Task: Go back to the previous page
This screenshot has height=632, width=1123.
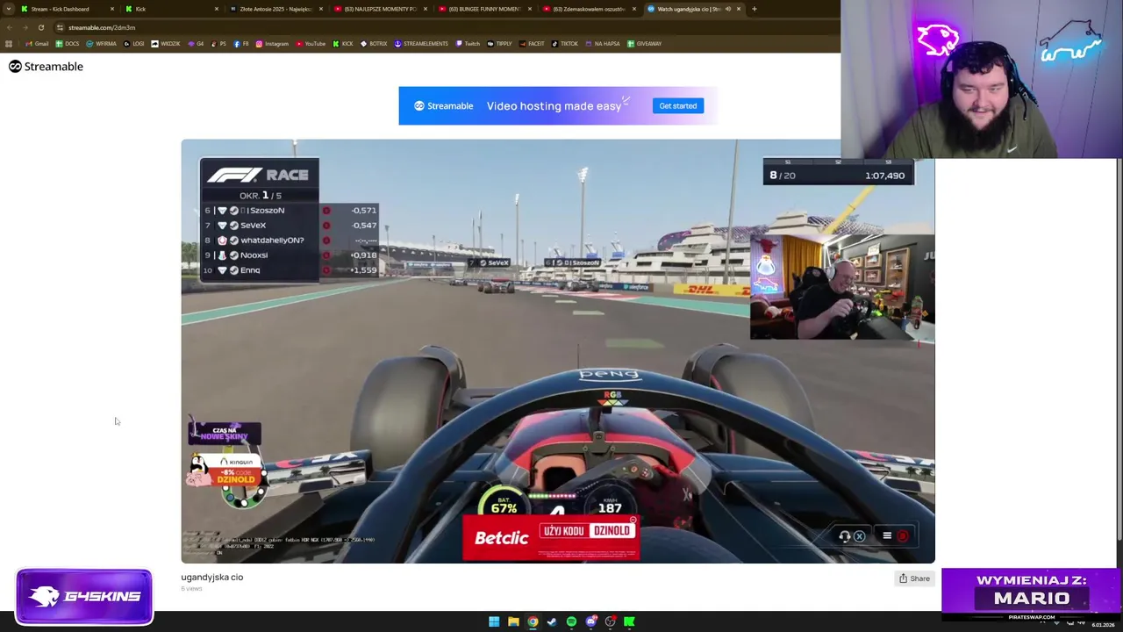Action: click(x=9, y=27)
